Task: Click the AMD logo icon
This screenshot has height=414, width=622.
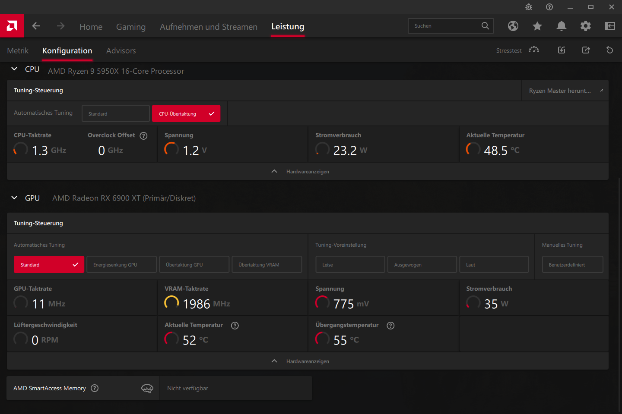Action: 12,26
